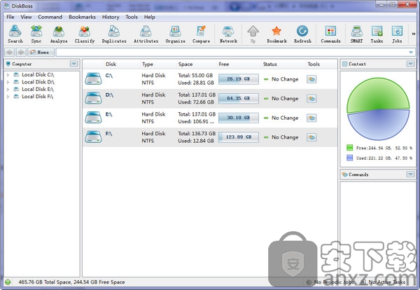Screen dimensions: 420x290
Task: Open tools button for D:\ row
Action: (311, 99)
